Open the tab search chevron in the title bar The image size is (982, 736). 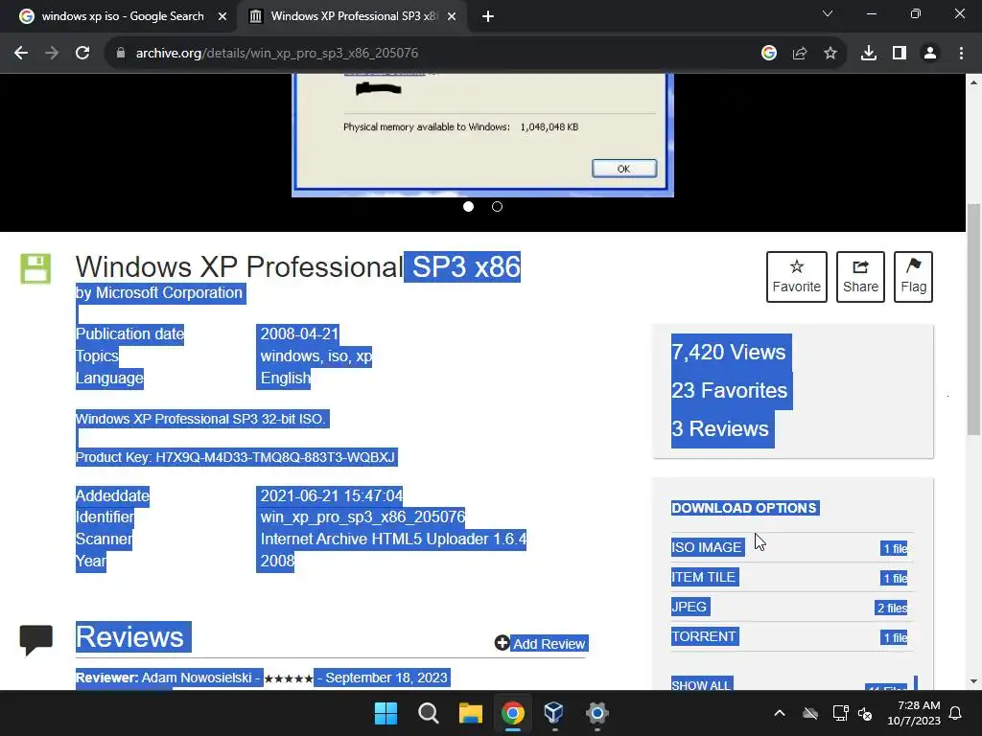(828, 13)
